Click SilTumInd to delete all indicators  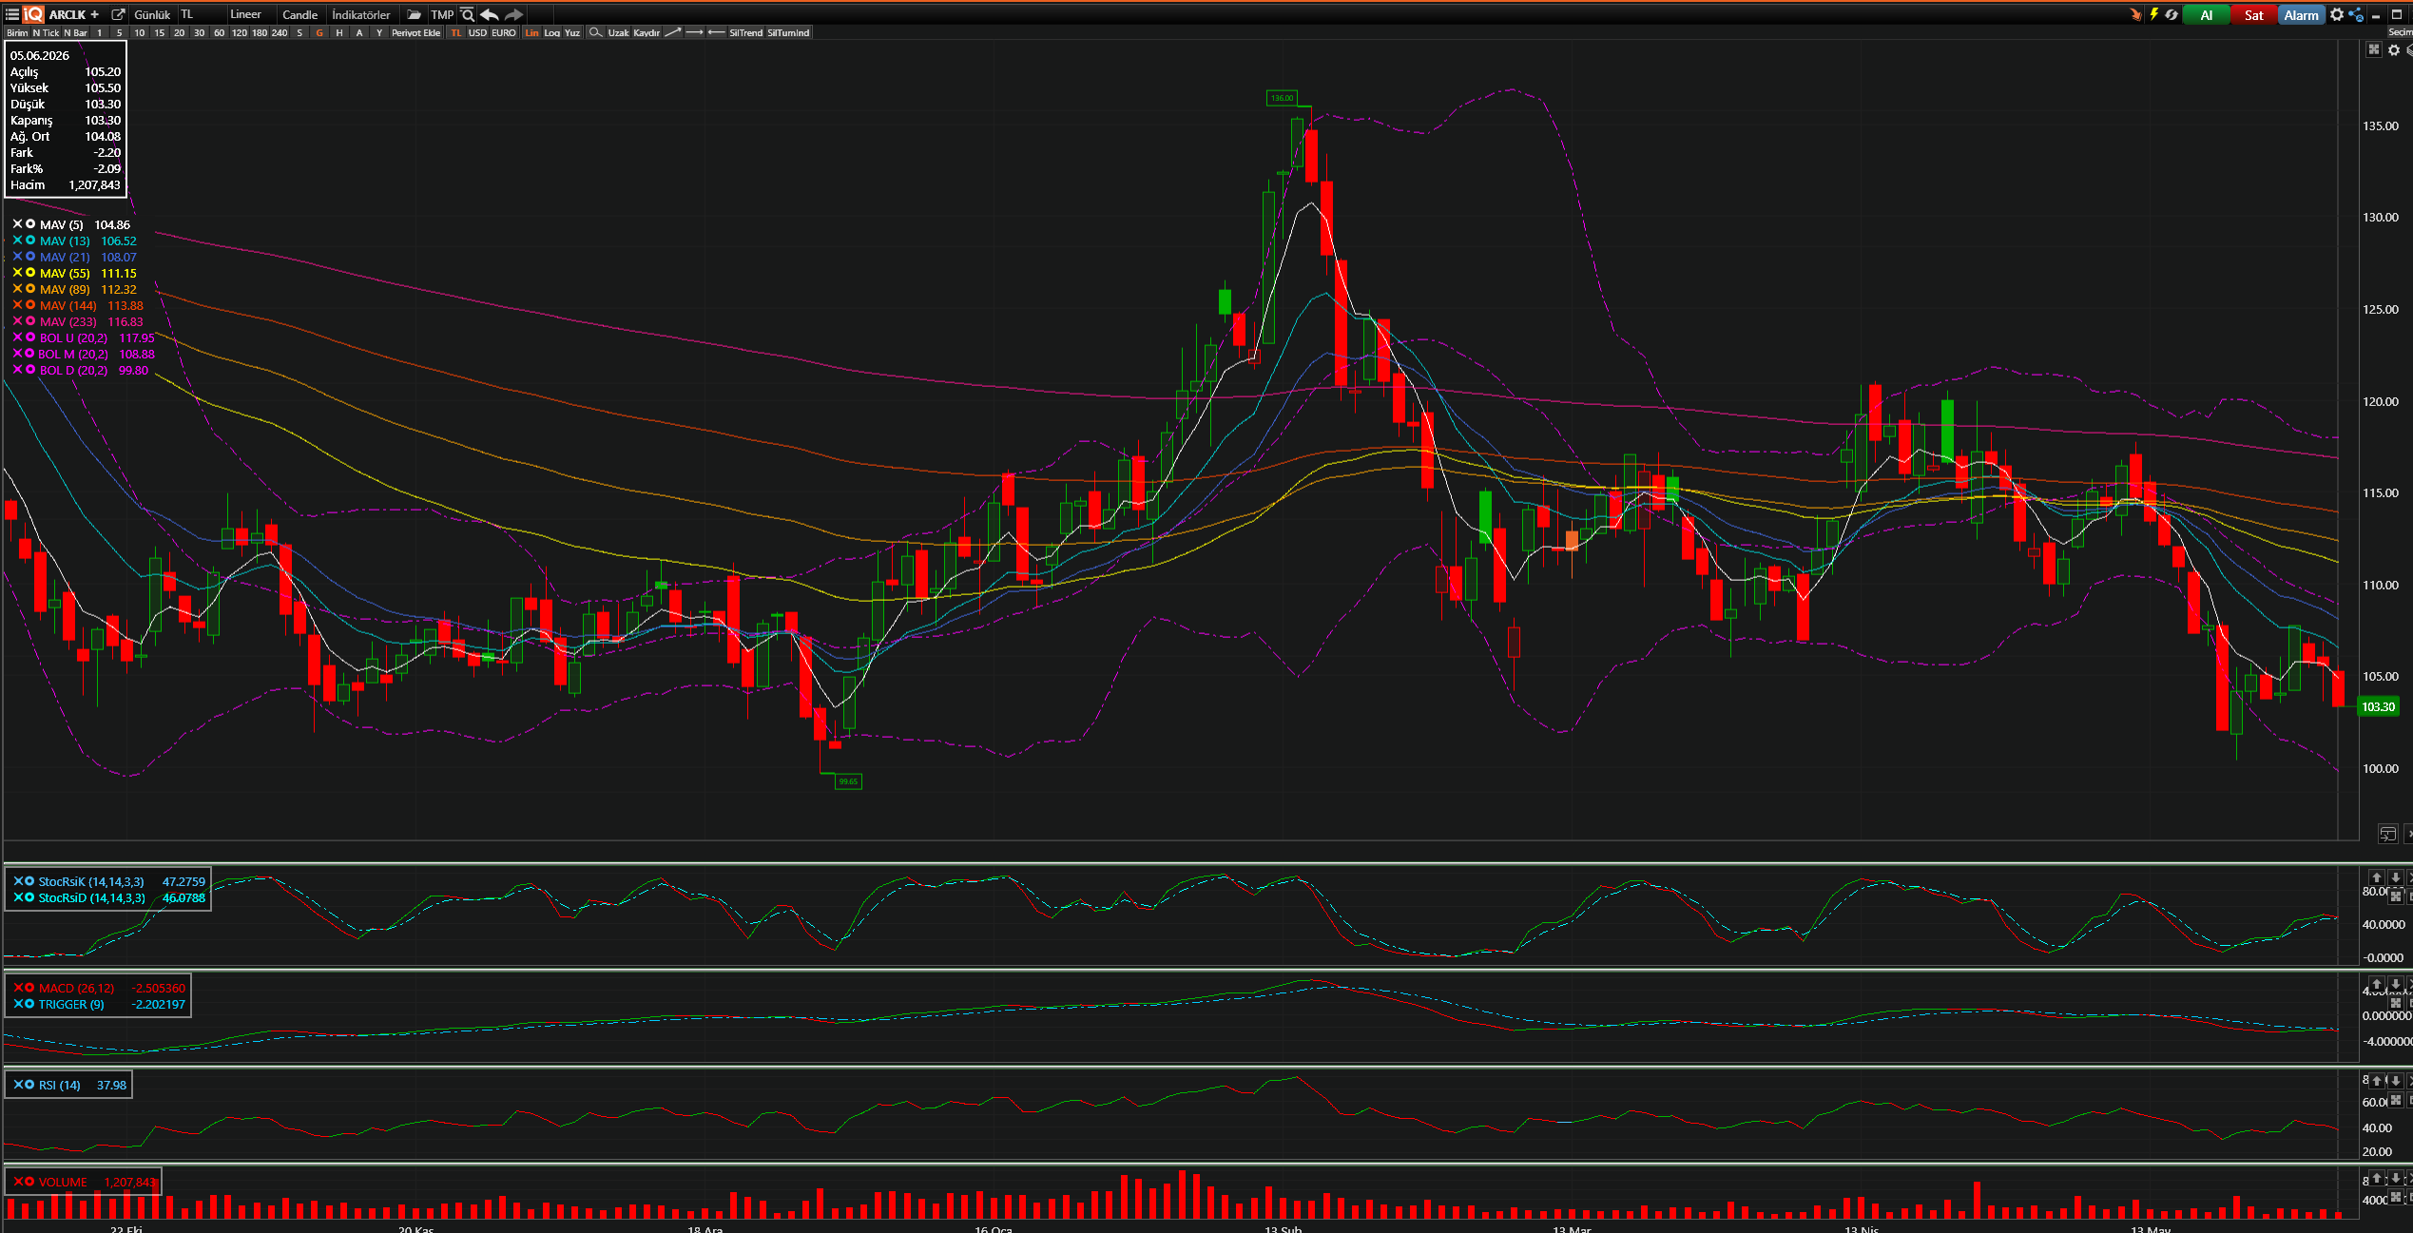coord(788,32)
